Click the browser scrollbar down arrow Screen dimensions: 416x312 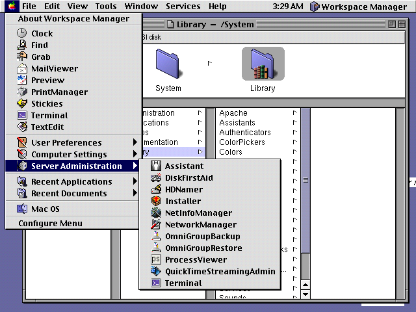(305, 294)
